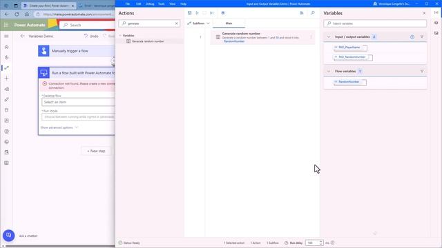Screen dimensions: 442x248
Task: Go to Home in the portal sidebar
Action: tap(6, 47)
